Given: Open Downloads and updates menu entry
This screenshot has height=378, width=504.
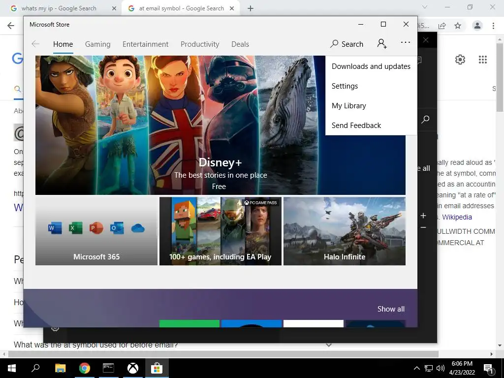Looking at the screenshot, I should [x=371, y=66].
